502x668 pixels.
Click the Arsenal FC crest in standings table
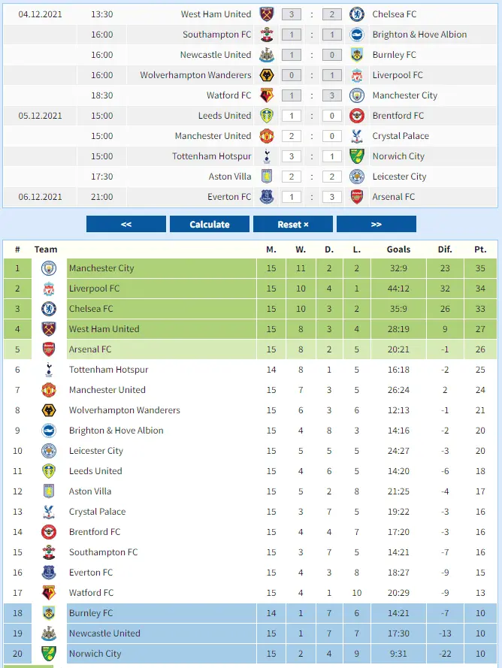pyautogui.click(x=49, y=349)
